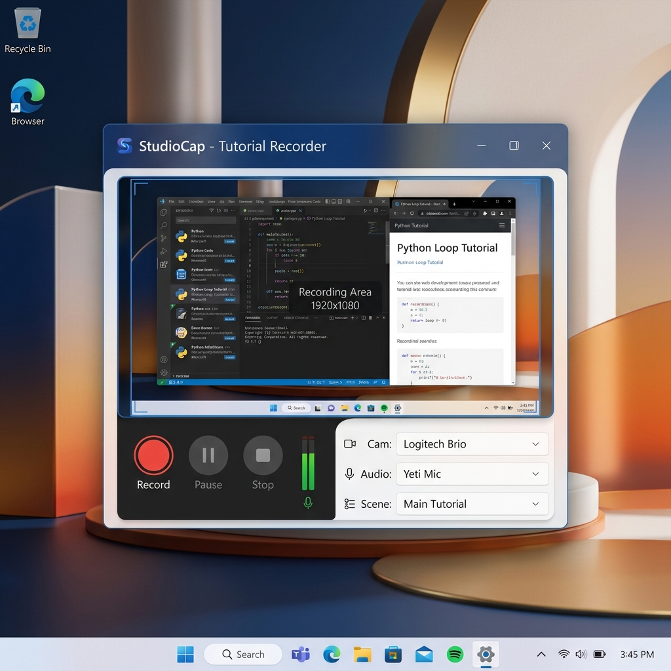This screenshot has height=671, width=671.
Task: Open the Scene dropdown showing Main Tutorial
Action: click(472, 504)
